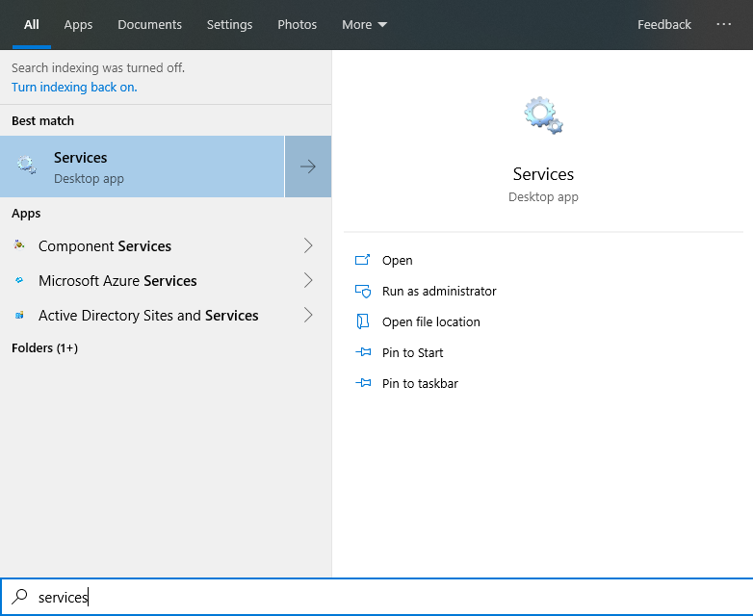
Task: Switch to the All search tab
Action: pyautogui.click(x=31, y=24)
